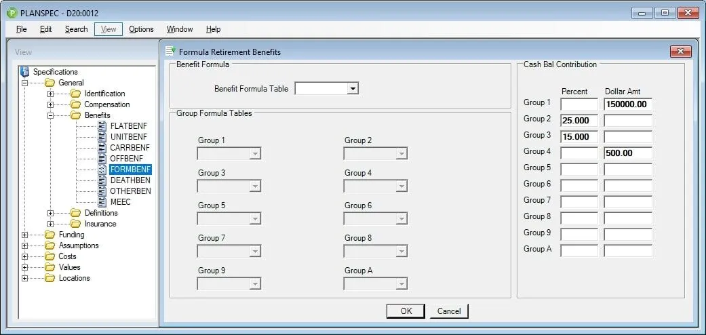Open the Edit menu
Screen dimensions: 706x335
[46, 29]
